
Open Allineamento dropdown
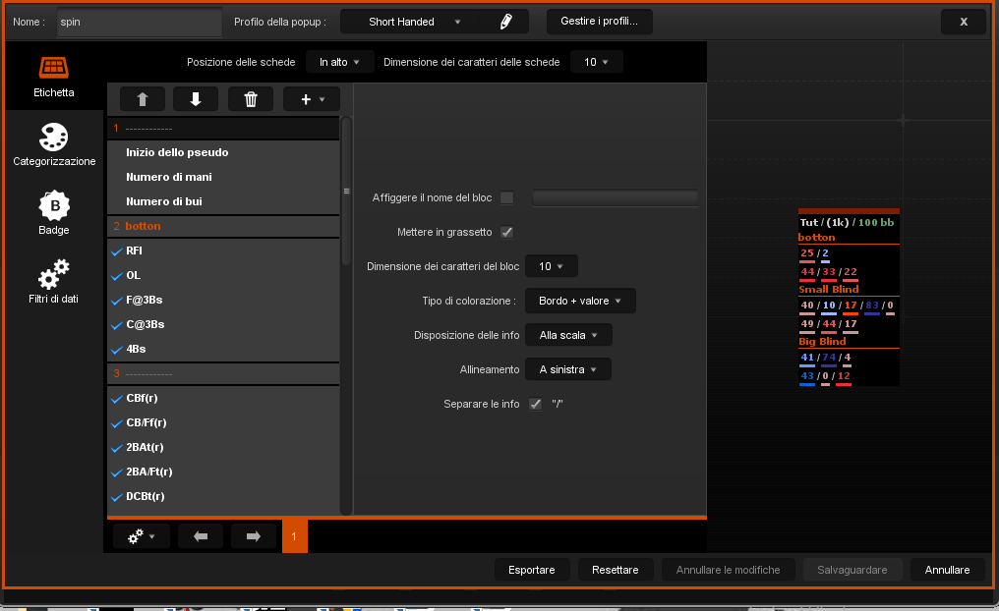(x=567, y=369)
